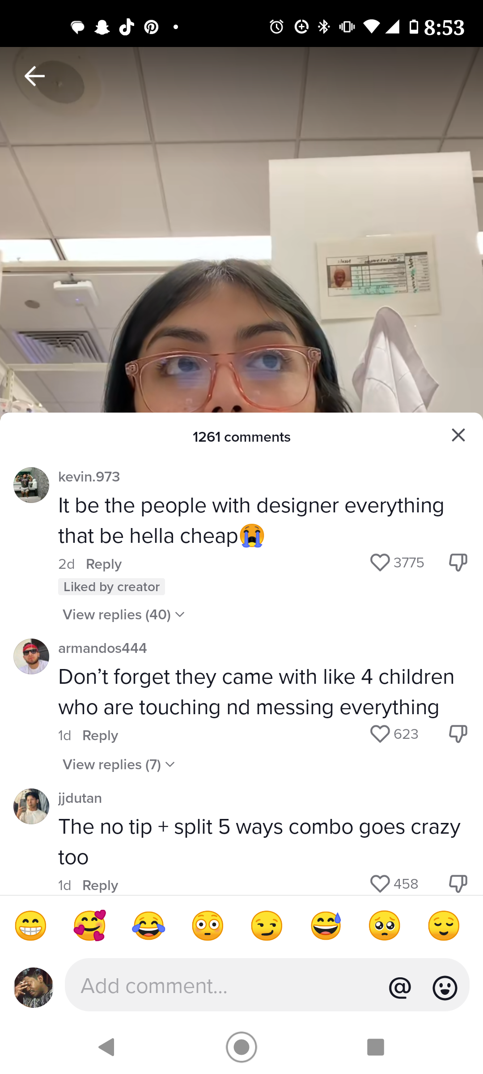Reply to armandos444's comment
The height and width of the screenshot is (1074, 483).
point(100,735)
